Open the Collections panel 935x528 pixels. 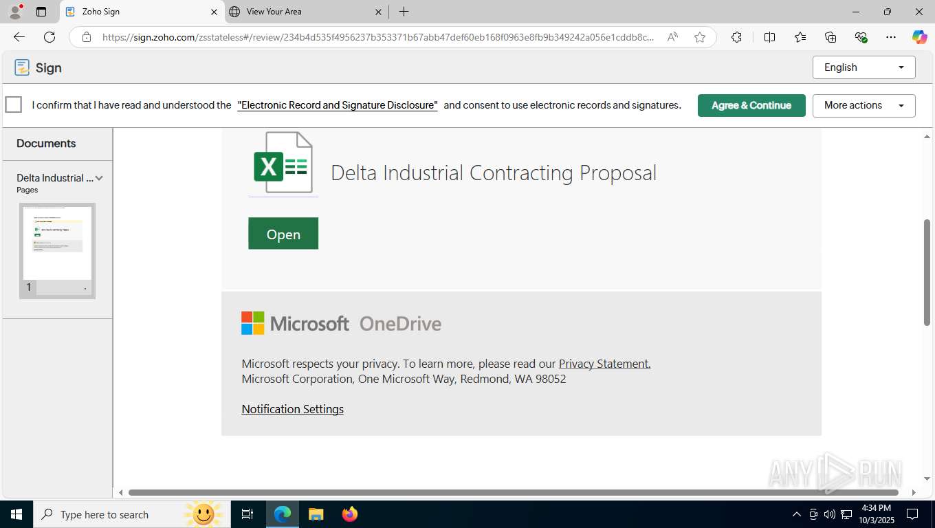click(x=830, y=37)
